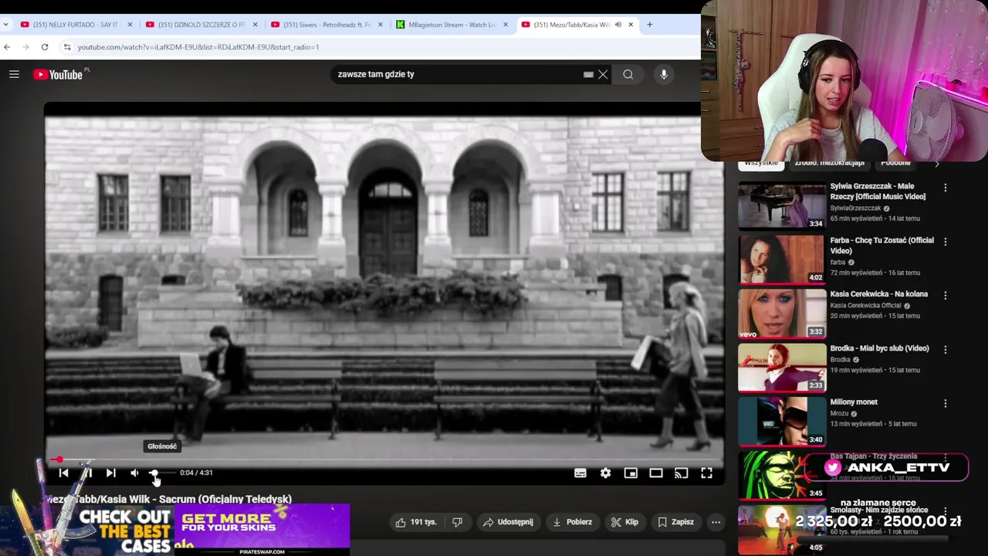This screenshot has height=556, width=988.
Task: Reload the page with the refresh icon
Action: (x=45, y=47)
